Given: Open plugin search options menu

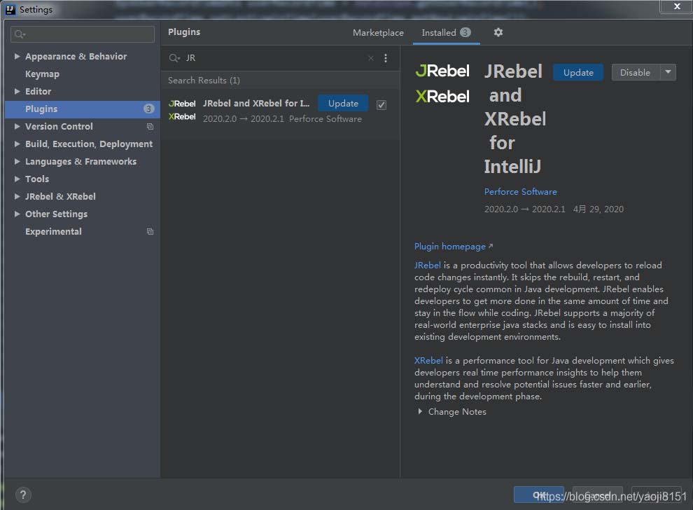Looking at the screenshot, I should [386, 58].
